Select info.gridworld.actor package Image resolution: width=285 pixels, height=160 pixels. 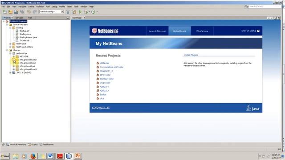point(28,60)
